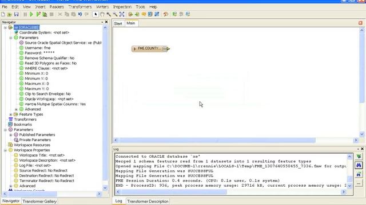
Task: Cut selection using the scissors icon
Action: tap(60, 14)
